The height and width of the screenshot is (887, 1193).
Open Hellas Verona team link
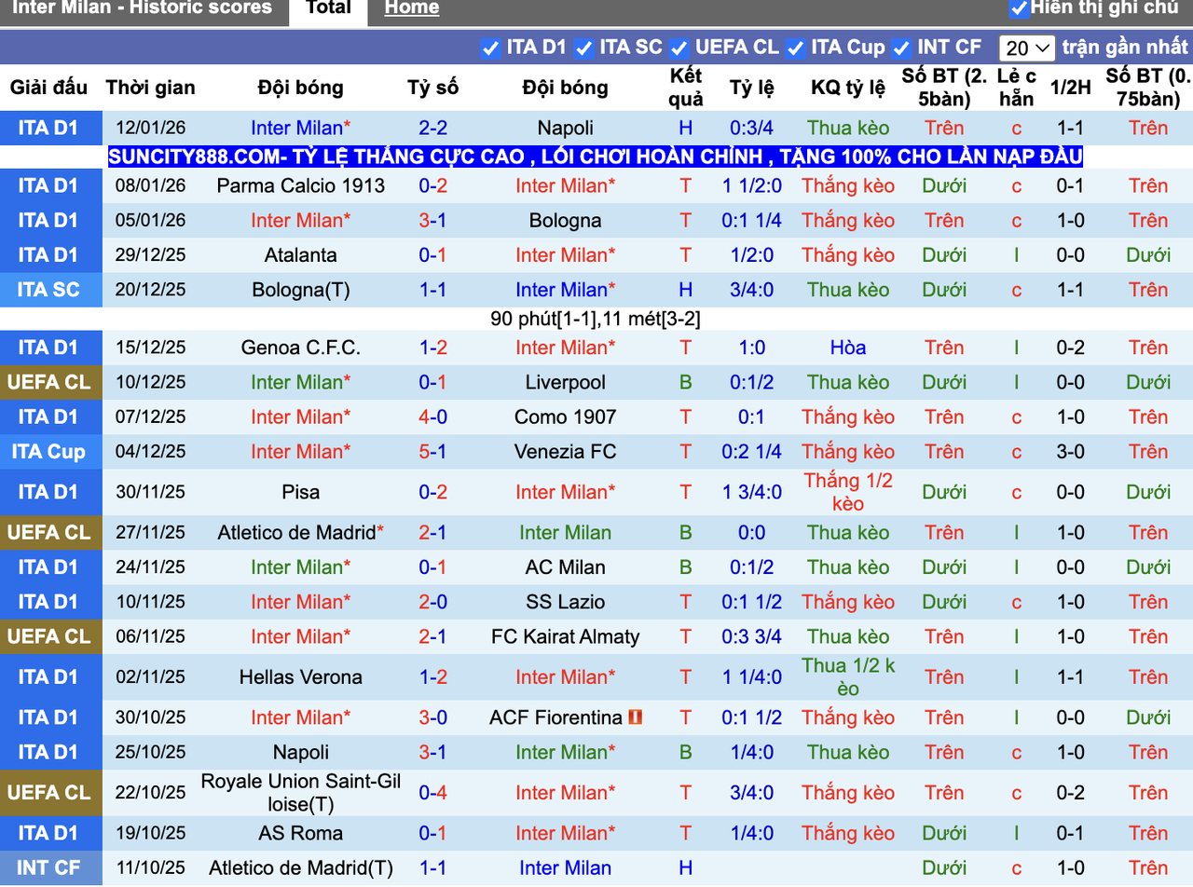pos(301,677)
